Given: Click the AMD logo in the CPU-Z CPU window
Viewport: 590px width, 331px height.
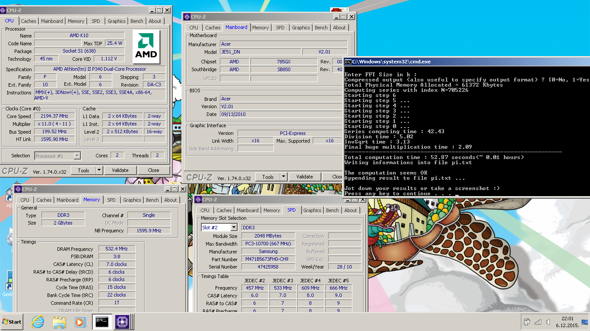Looking at the screenshot, I should 146,47.
